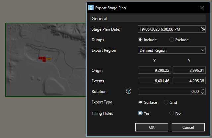Image resolution: width=212 pixels, height=138 pixels.
Task: Select Exclude for Dumps
Action: (x=171, y=40)
